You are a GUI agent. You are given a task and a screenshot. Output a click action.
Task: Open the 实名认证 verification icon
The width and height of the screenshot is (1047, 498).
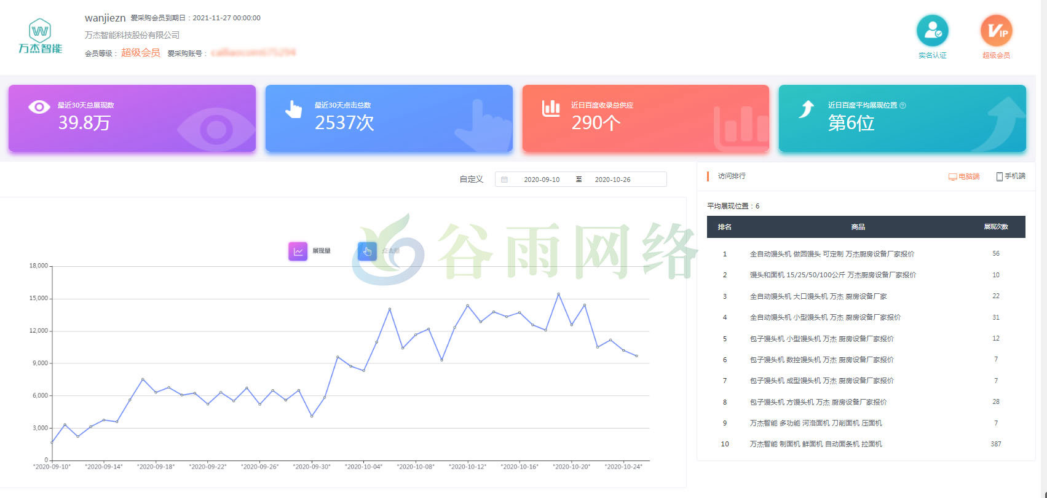(x=933, y=31)
